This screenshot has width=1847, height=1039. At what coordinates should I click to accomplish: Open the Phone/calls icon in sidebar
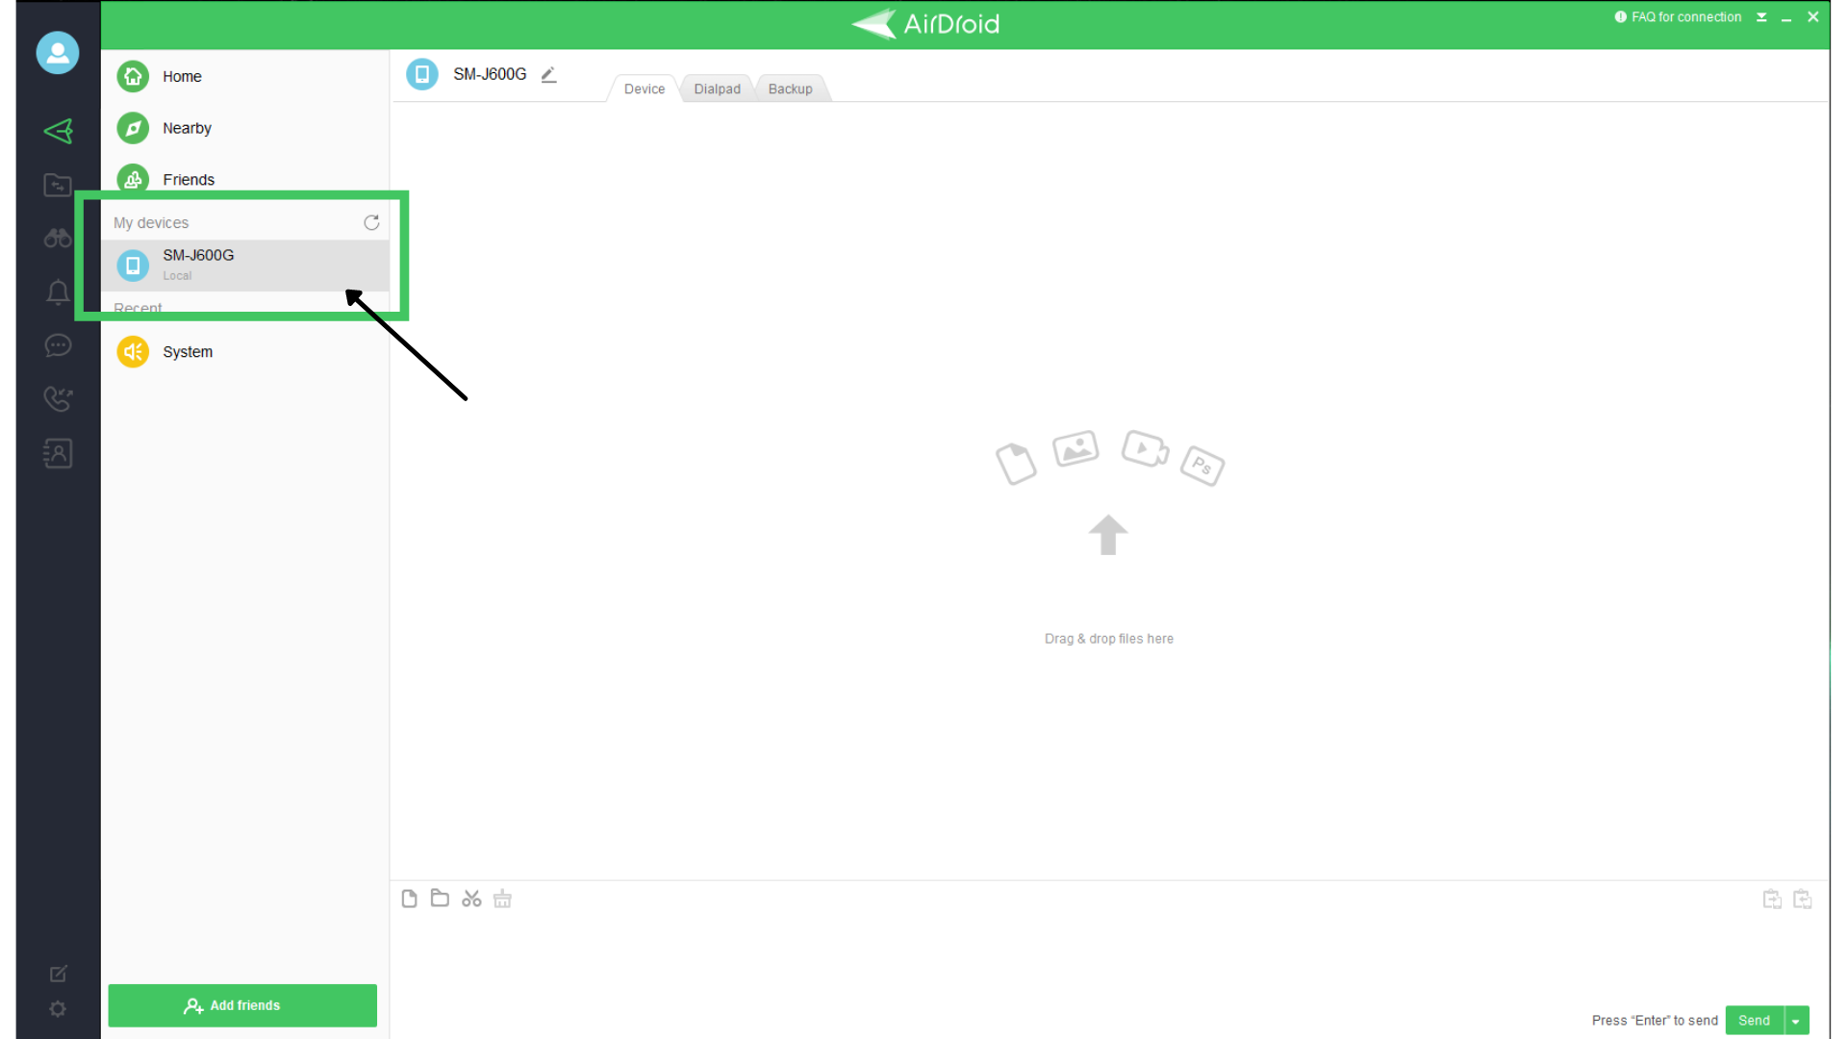[57, 398]
